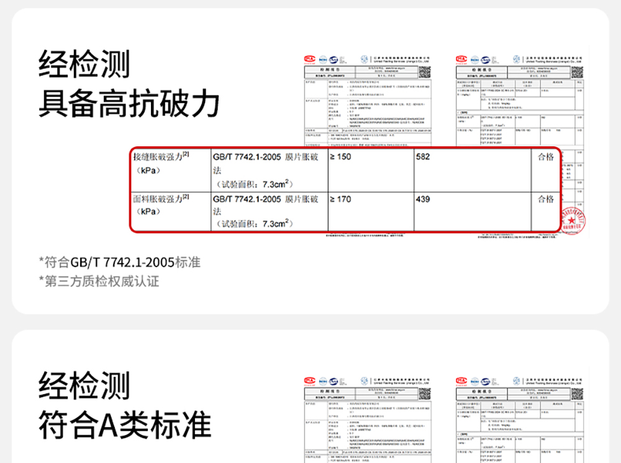
Task: Click the 面料胀破强力 (kPa) row label
Action: [x=161, y=205]
